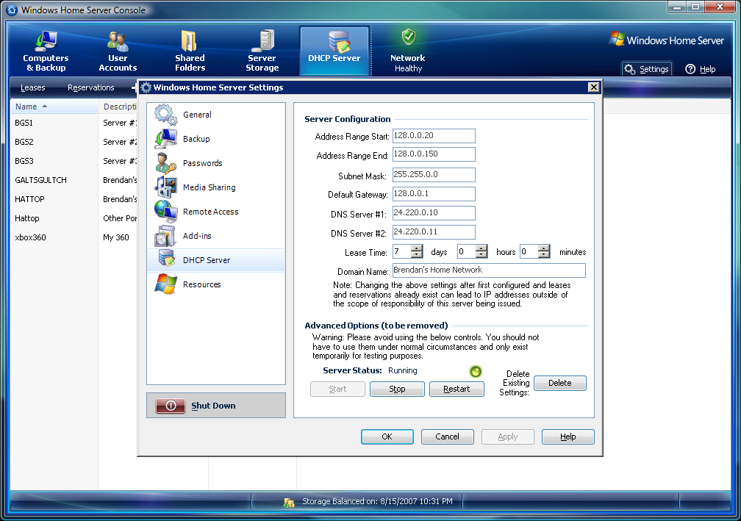This screenshot has width=741, height=521.
Task: Click the red Shut Down power icon
Action: pos(171,406)
